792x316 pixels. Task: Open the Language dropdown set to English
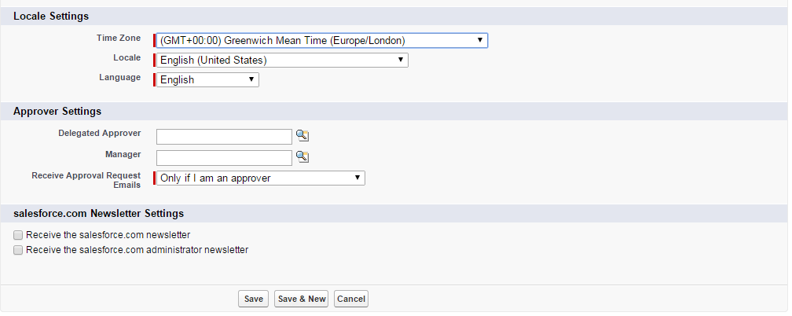(x=207, y=80)
